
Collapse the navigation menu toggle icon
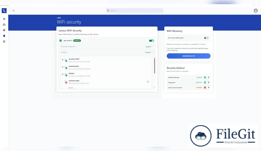(x=13, y=11)
